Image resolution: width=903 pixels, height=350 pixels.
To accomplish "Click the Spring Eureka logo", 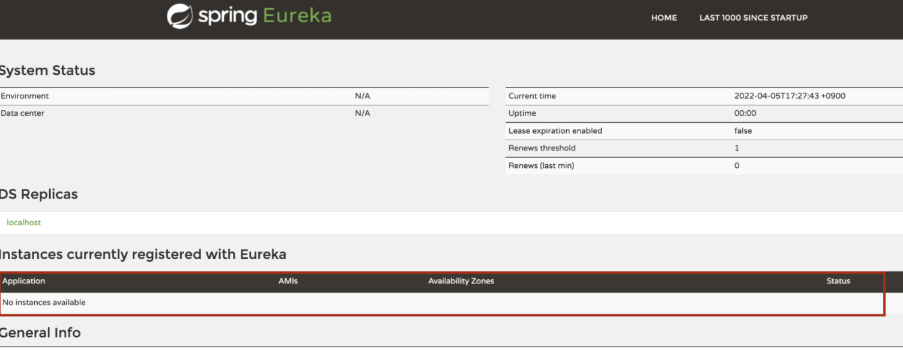I will click(x=249, y=16).
